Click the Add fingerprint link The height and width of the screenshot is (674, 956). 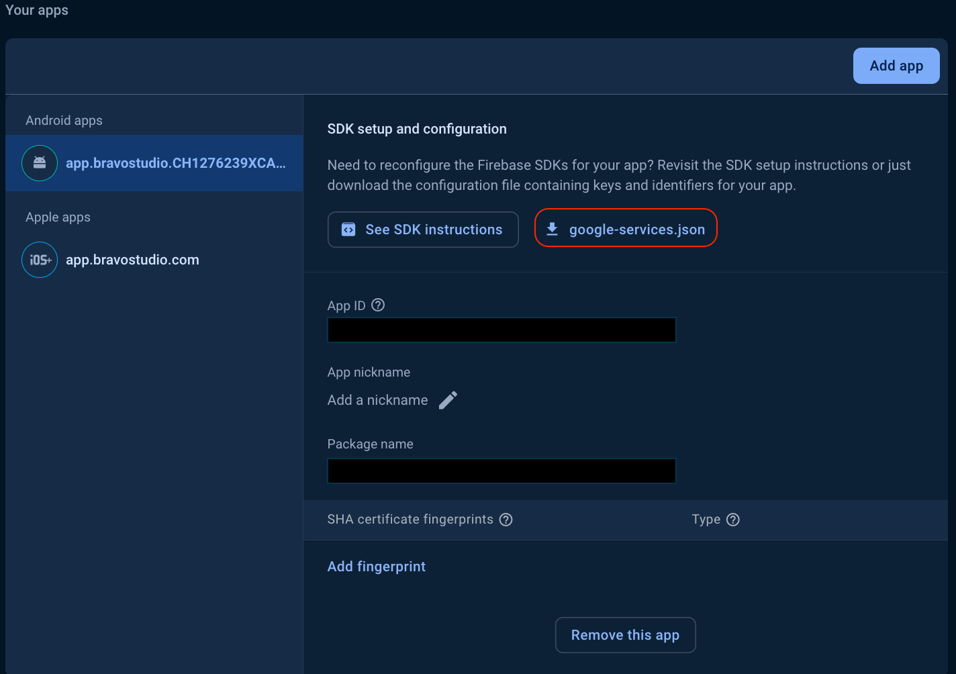click(377, 567)
